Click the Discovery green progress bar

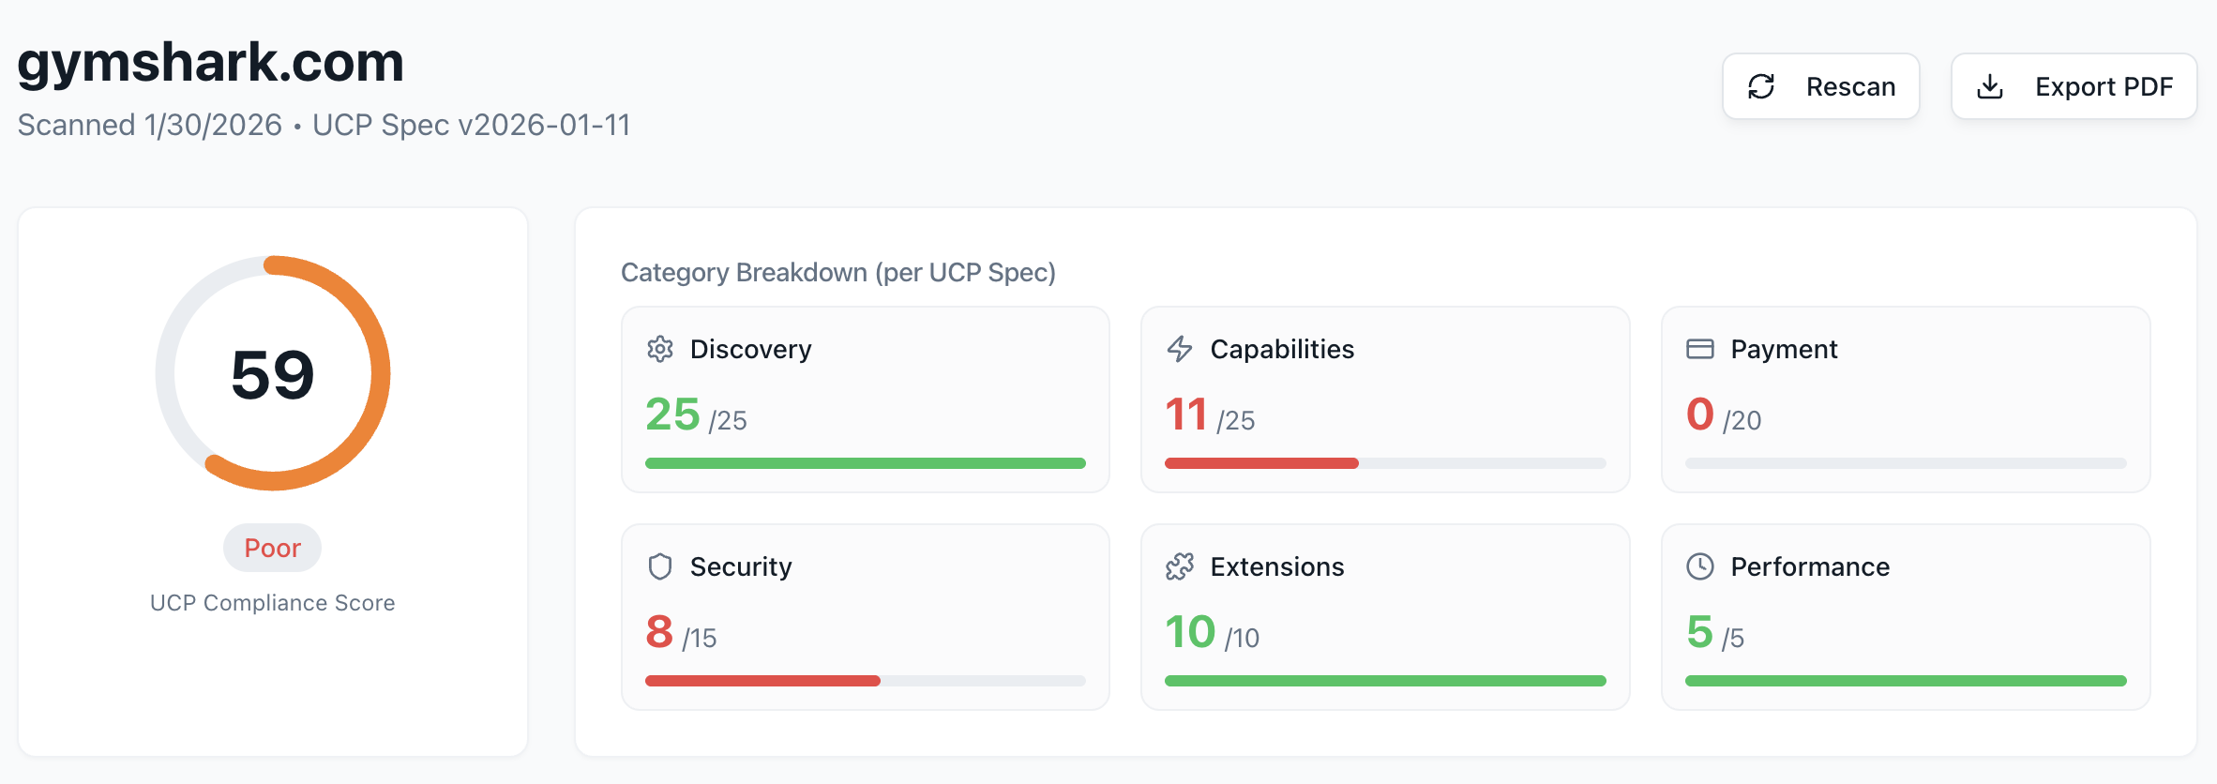865,463
